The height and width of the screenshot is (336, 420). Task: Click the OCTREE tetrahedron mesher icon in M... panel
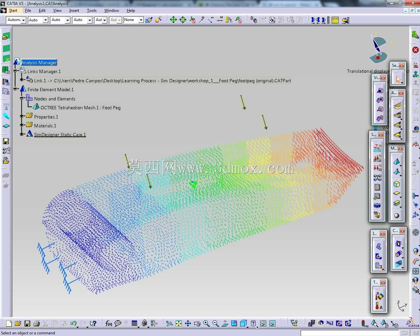pyautogui.click(x=397, y=161)
